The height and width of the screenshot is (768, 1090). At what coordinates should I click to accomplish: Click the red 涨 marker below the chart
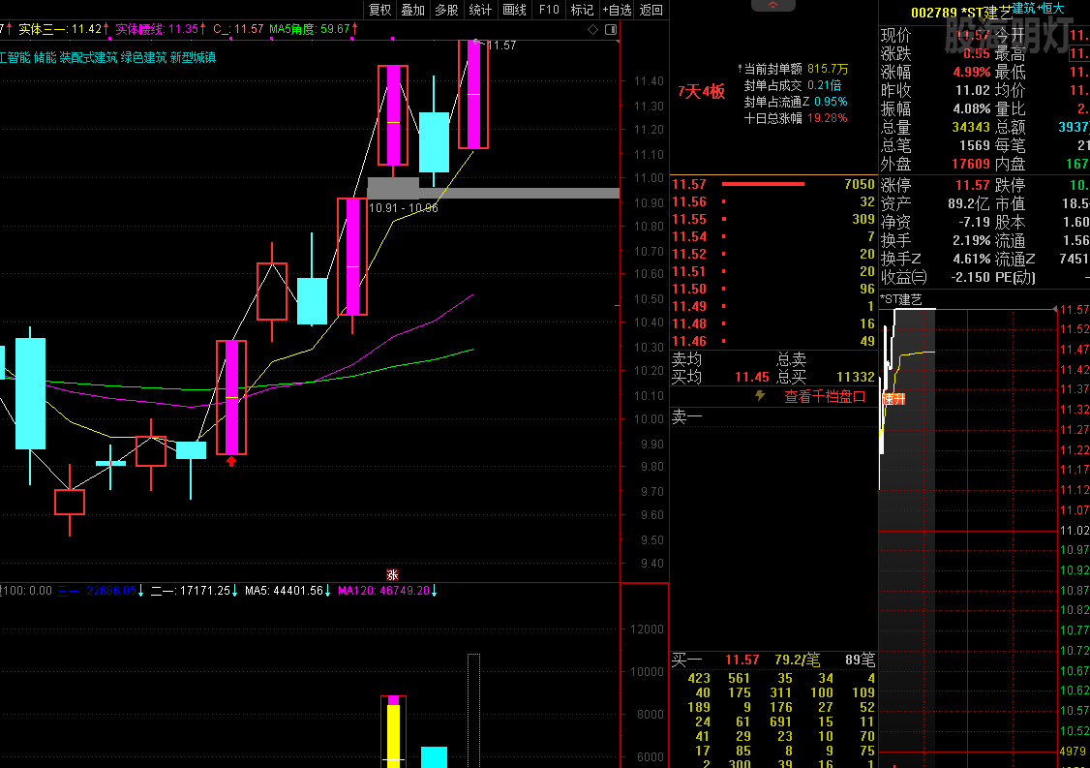coord(392,573)
